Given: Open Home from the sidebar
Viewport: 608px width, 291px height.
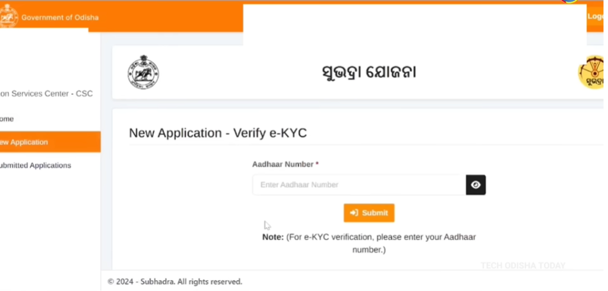Looking at the screenshot, I should [x=7, y=119].
